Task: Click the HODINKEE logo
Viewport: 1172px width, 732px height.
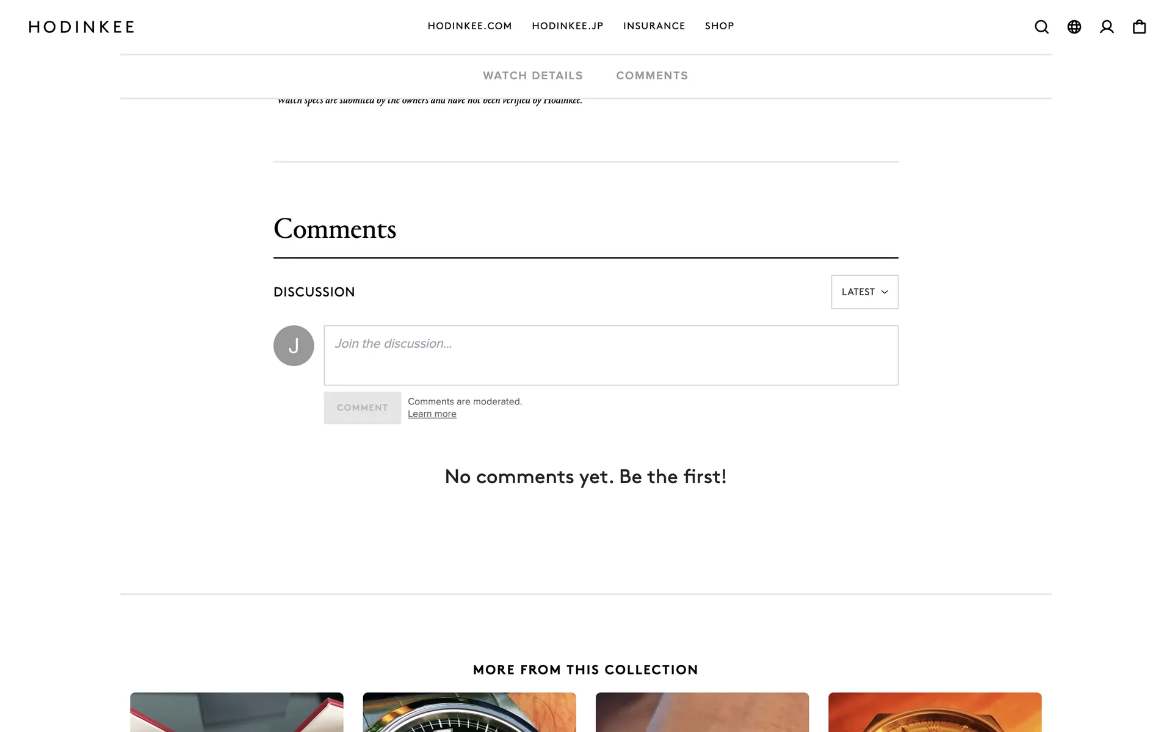Action: tap(82, 27)
